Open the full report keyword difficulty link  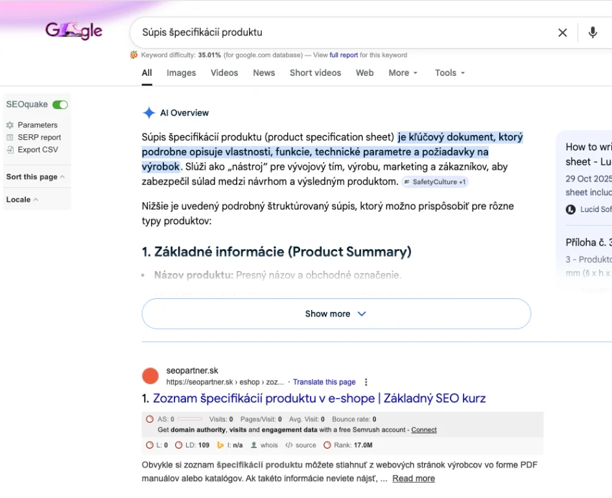(344, 55)
